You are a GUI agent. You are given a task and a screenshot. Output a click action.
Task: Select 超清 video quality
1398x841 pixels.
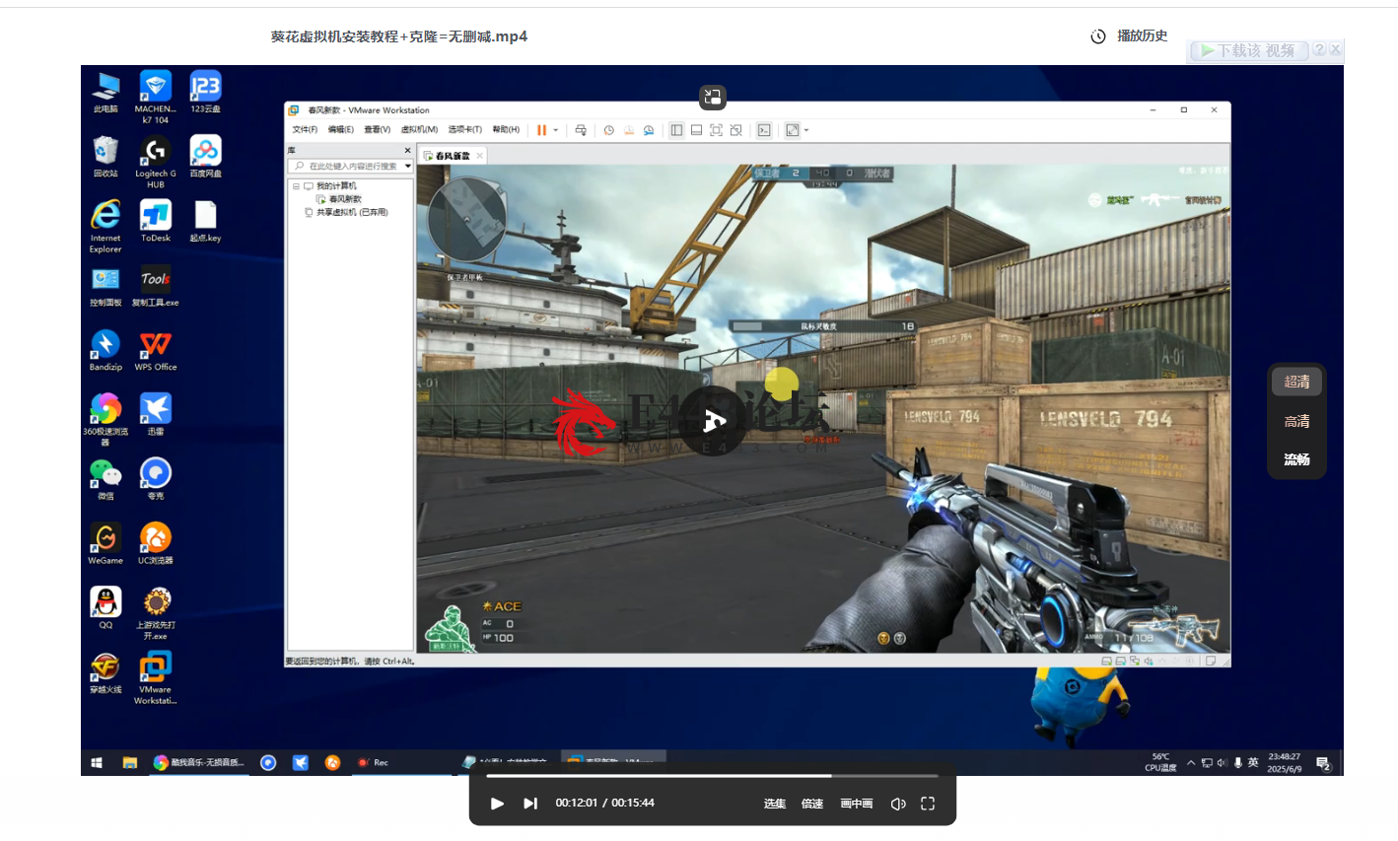click(x=1296, y=382)
